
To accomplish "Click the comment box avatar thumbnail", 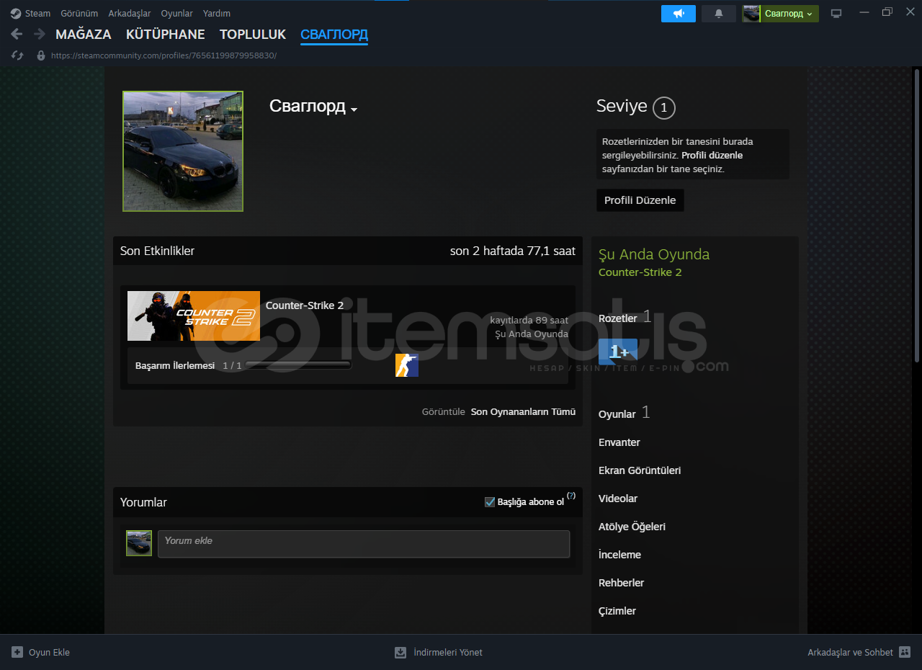I will (x=139, y=543).
